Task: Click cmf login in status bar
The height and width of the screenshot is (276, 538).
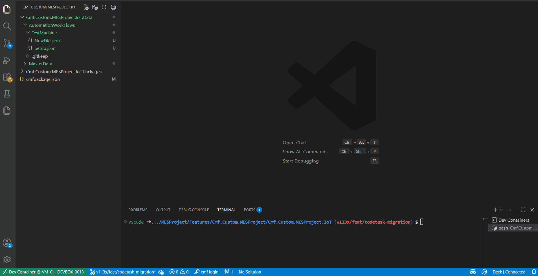Action: 206,272
